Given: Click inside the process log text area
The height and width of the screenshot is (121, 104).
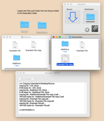Looking at the screenshot, I should [x=51, y=98].
